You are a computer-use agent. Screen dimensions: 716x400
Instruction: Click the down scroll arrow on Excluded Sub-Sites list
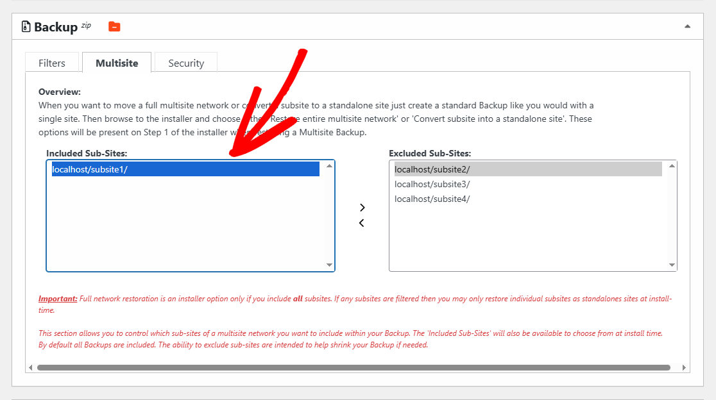tap(672, 265)
